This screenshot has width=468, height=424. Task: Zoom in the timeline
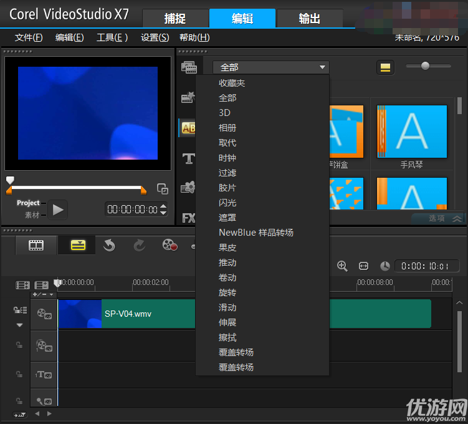[x=342, y=266]
